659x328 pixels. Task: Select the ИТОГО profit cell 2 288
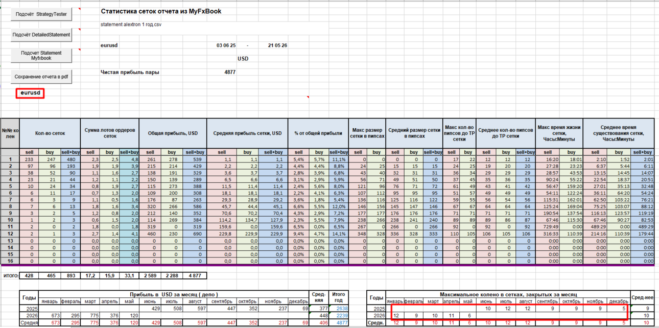click(x=171, y=275)
